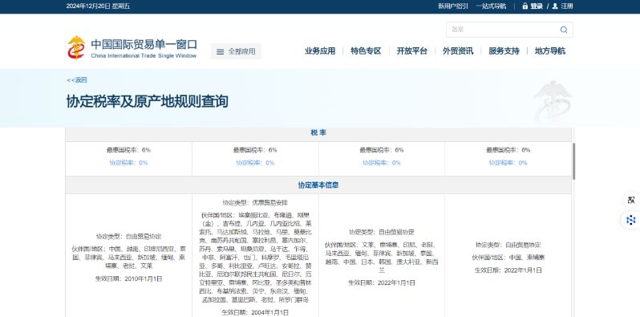
Task: Click 协定税率 0% link in second column
Action: pos(255,163)
